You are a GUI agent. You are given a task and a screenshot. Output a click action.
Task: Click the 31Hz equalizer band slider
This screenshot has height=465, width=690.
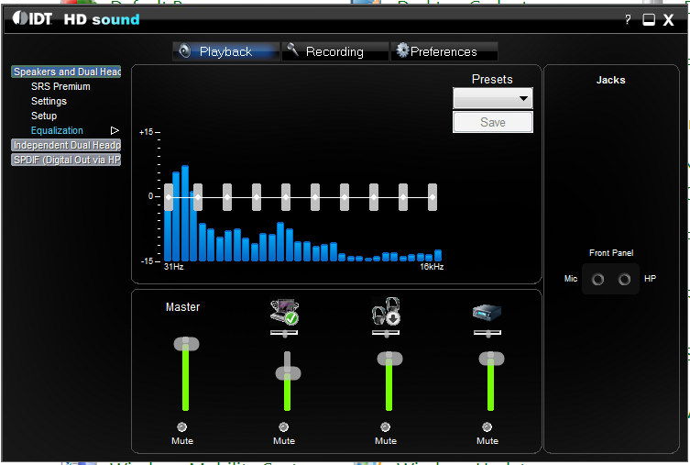[169, 197]
